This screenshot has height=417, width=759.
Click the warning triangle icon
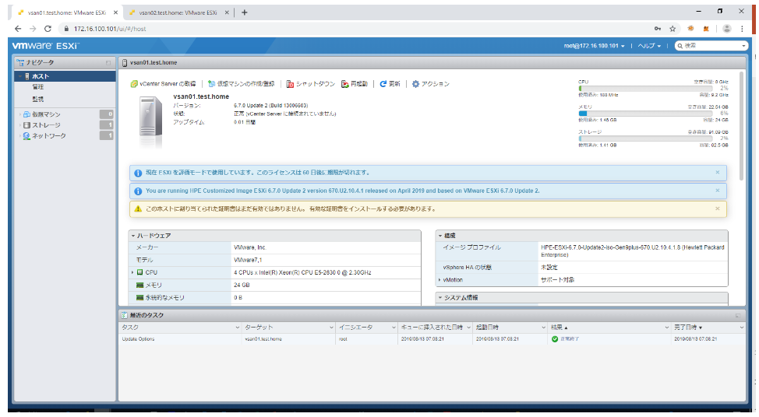click(x=138, y=209)
